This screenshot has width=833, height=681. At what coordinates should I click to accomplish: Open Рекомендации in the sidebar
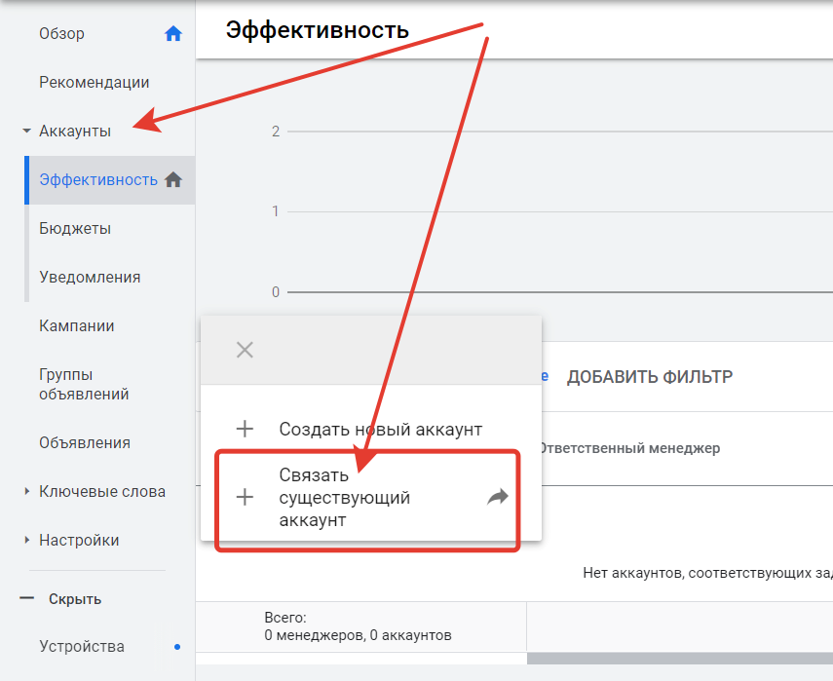tap(94, 83)
